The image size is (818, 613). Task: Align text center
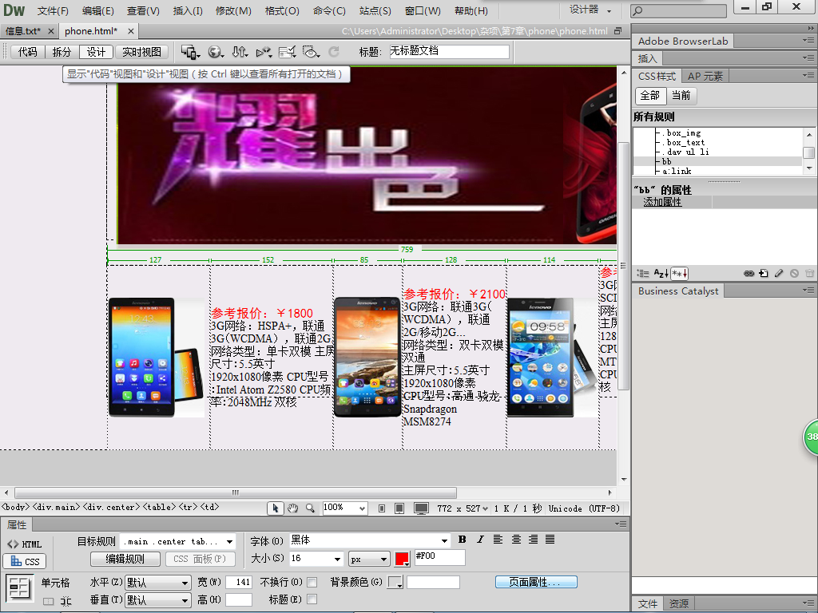pos(516,540)
